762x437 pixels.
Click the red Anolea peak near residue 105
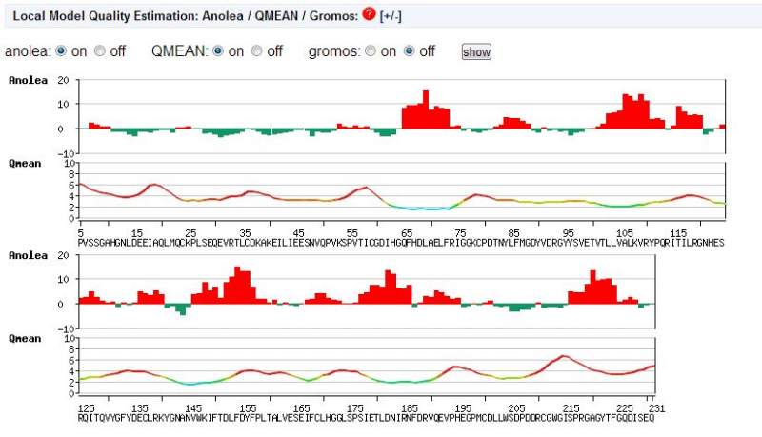coord(628,111)
